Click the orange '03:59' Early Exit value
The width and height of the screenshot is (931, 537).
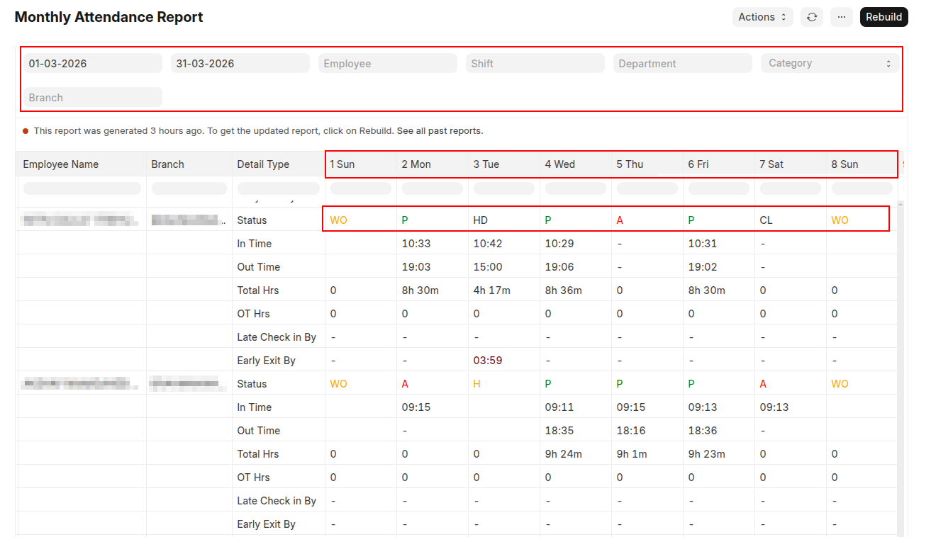pos(487,360)
